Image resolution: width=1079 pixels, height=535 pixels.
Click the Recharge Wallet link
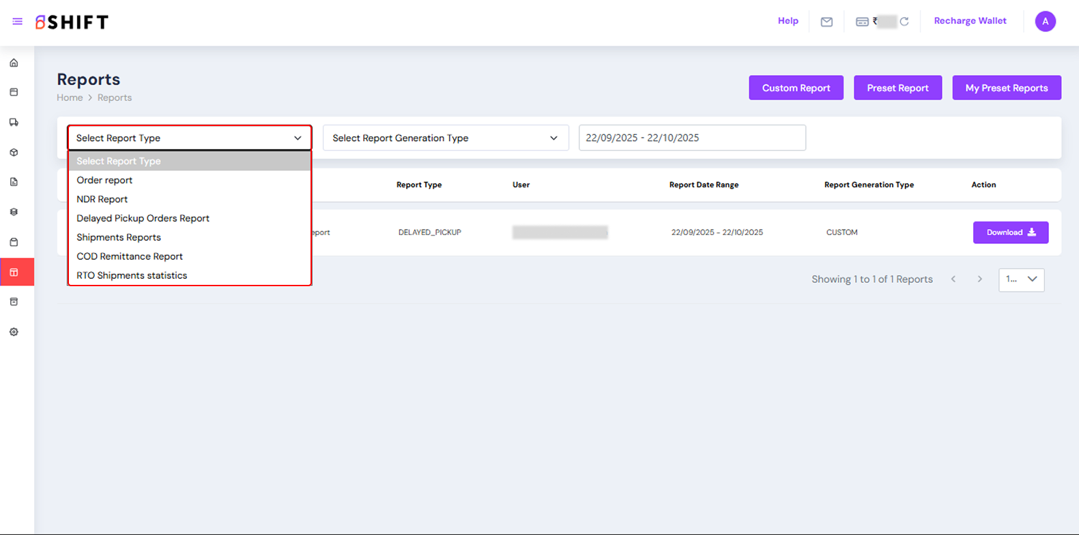pos(970,21)
